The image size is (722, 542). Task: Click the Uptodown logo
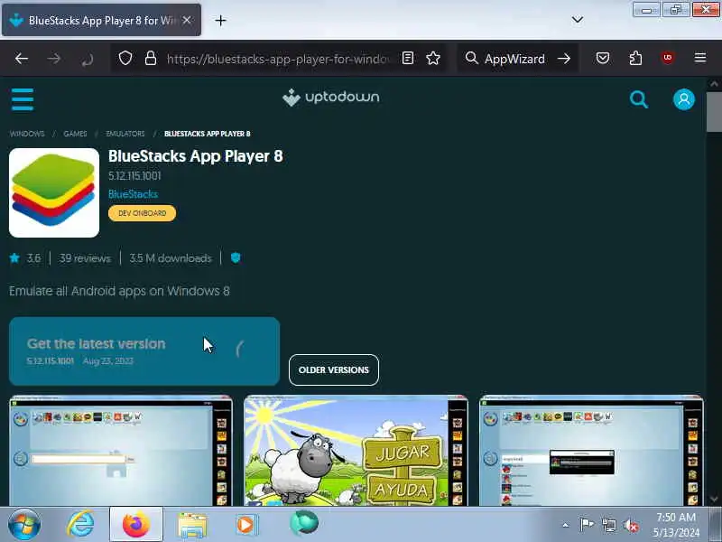pos(331,98)
